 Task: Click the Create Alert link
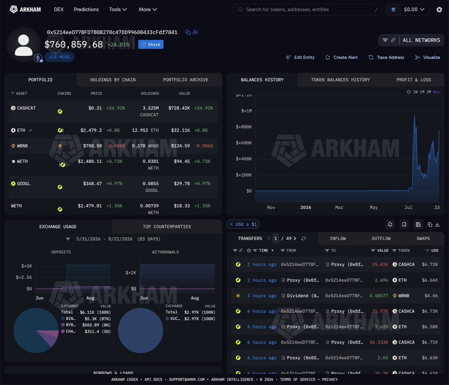[341, 57]
